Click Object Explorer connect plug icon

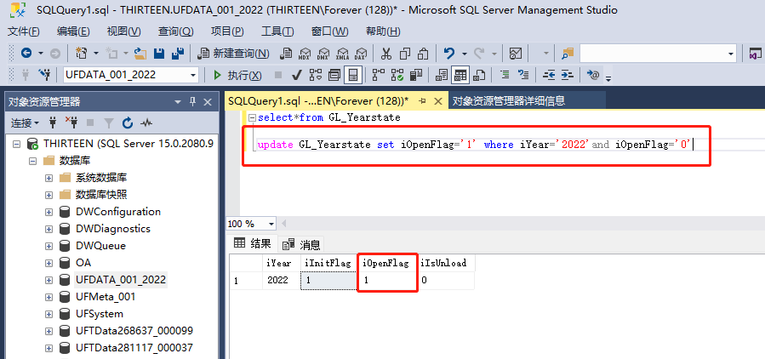53,123
